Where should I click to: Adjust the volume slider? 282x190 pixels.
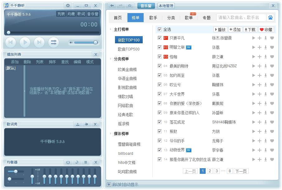click(86, 43)
